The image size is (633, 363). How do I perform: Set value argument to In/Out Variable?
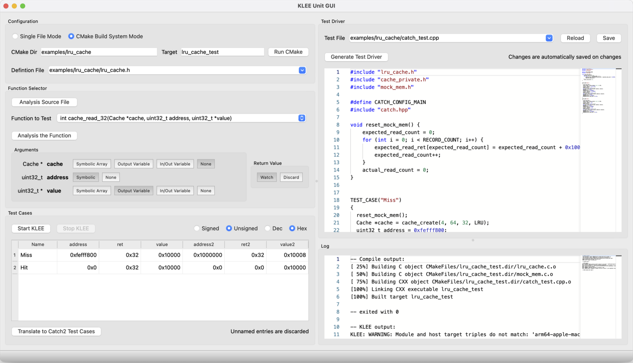click(x=175, y=191)
